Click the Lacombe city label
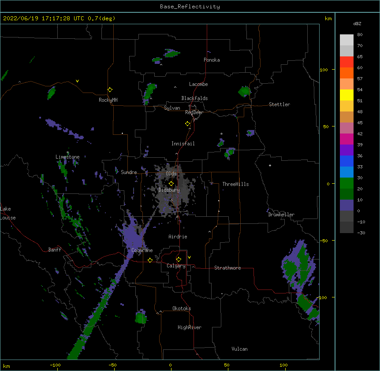This screenshot has height=371, width=380. [x=198, y=84]
